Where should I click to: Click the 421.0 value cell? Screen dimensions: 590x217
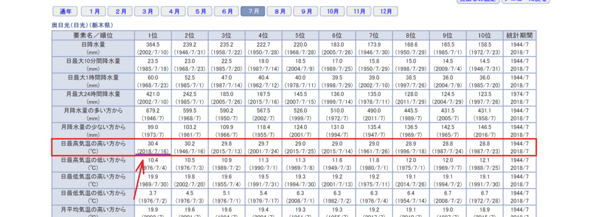point(153,94)
